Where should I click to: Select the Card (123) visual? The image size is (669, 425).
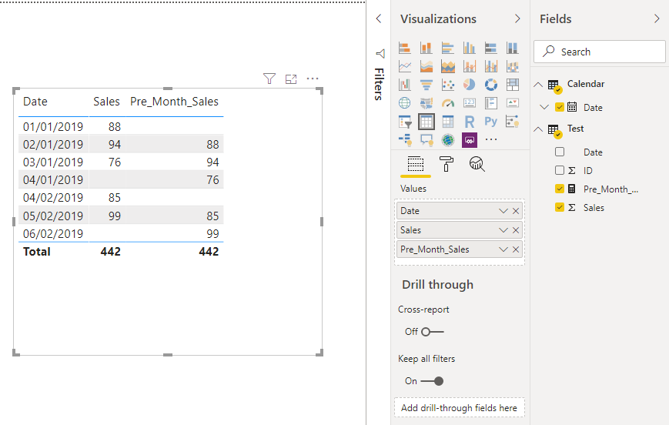470,103
